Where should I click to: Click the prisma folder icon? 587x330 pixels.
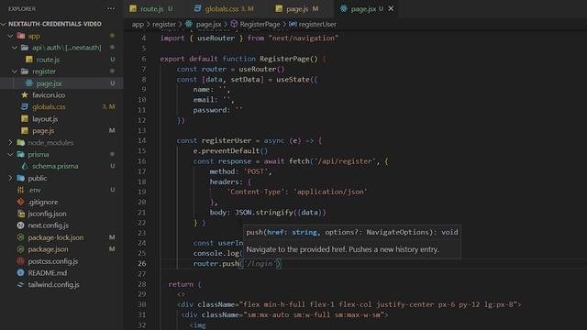click(21, 154)
